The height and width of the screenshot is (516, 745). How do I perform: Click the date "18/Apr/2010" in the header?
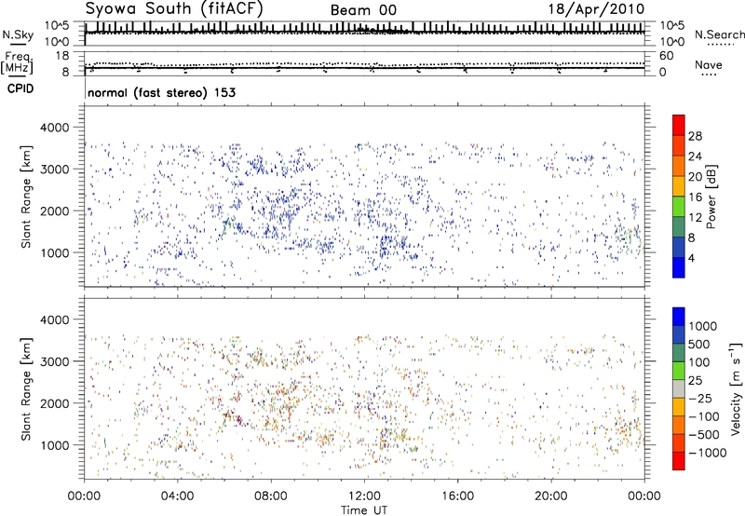(x=596, y=9)
